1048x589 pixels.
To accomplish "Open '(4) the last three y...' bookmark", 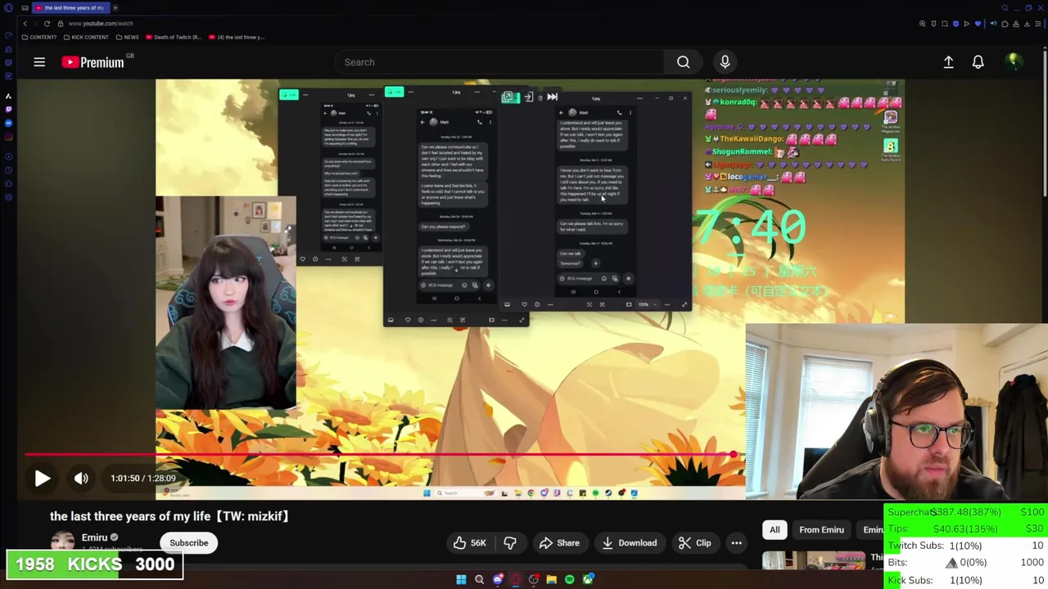I will pos(237,37).
